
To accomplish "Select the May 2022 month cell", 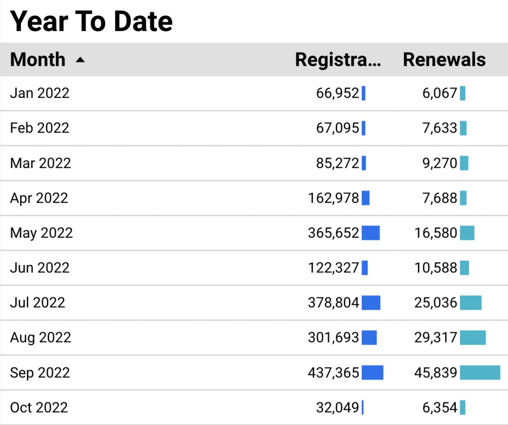I will click(41, 233).
